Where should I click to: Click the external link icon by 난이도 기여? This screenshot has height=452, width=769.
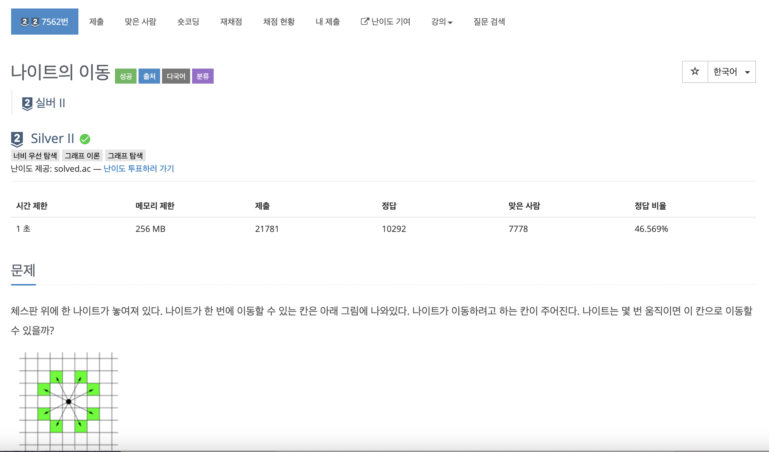(365, 22)
